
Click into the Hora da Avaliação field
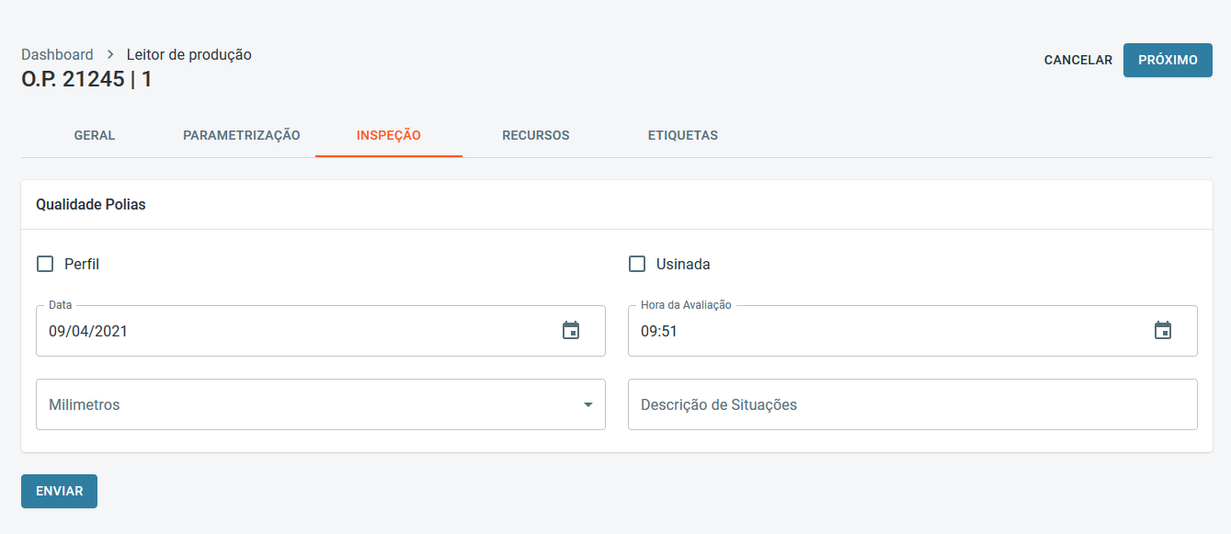point(883,331)
